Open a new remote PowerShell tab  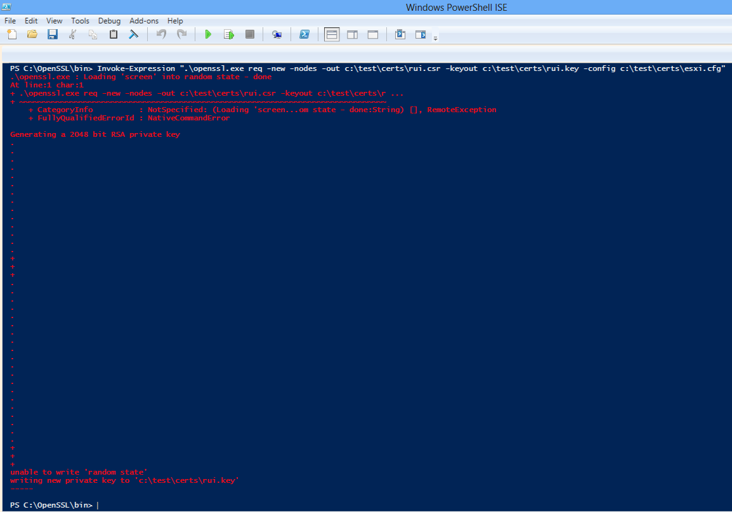[x=277, y=34]
